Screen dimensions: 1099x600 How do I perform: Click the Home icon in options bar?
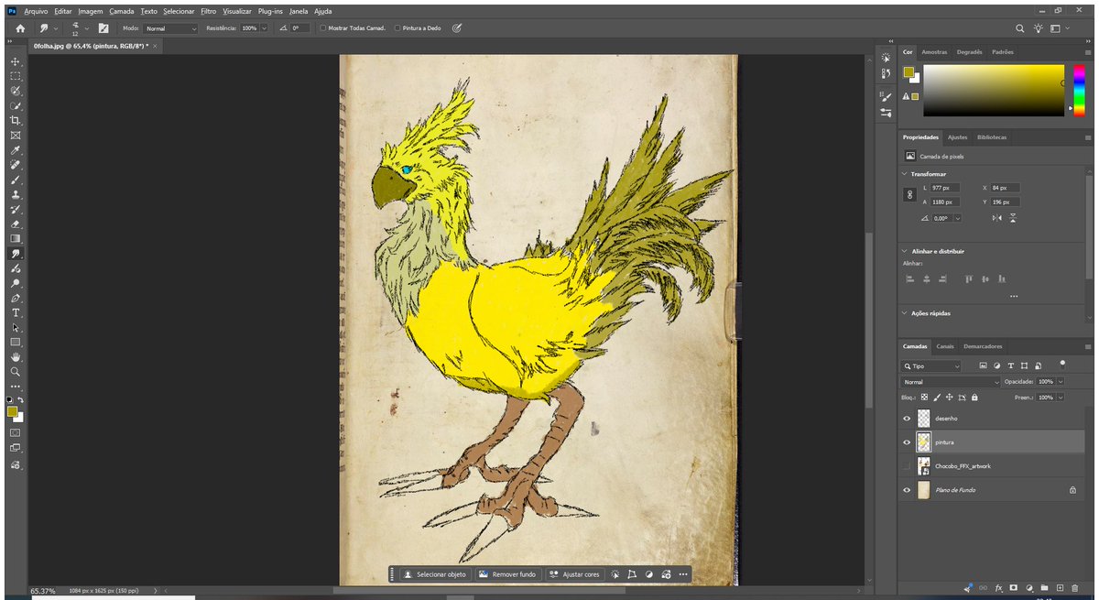click(20, 28)
